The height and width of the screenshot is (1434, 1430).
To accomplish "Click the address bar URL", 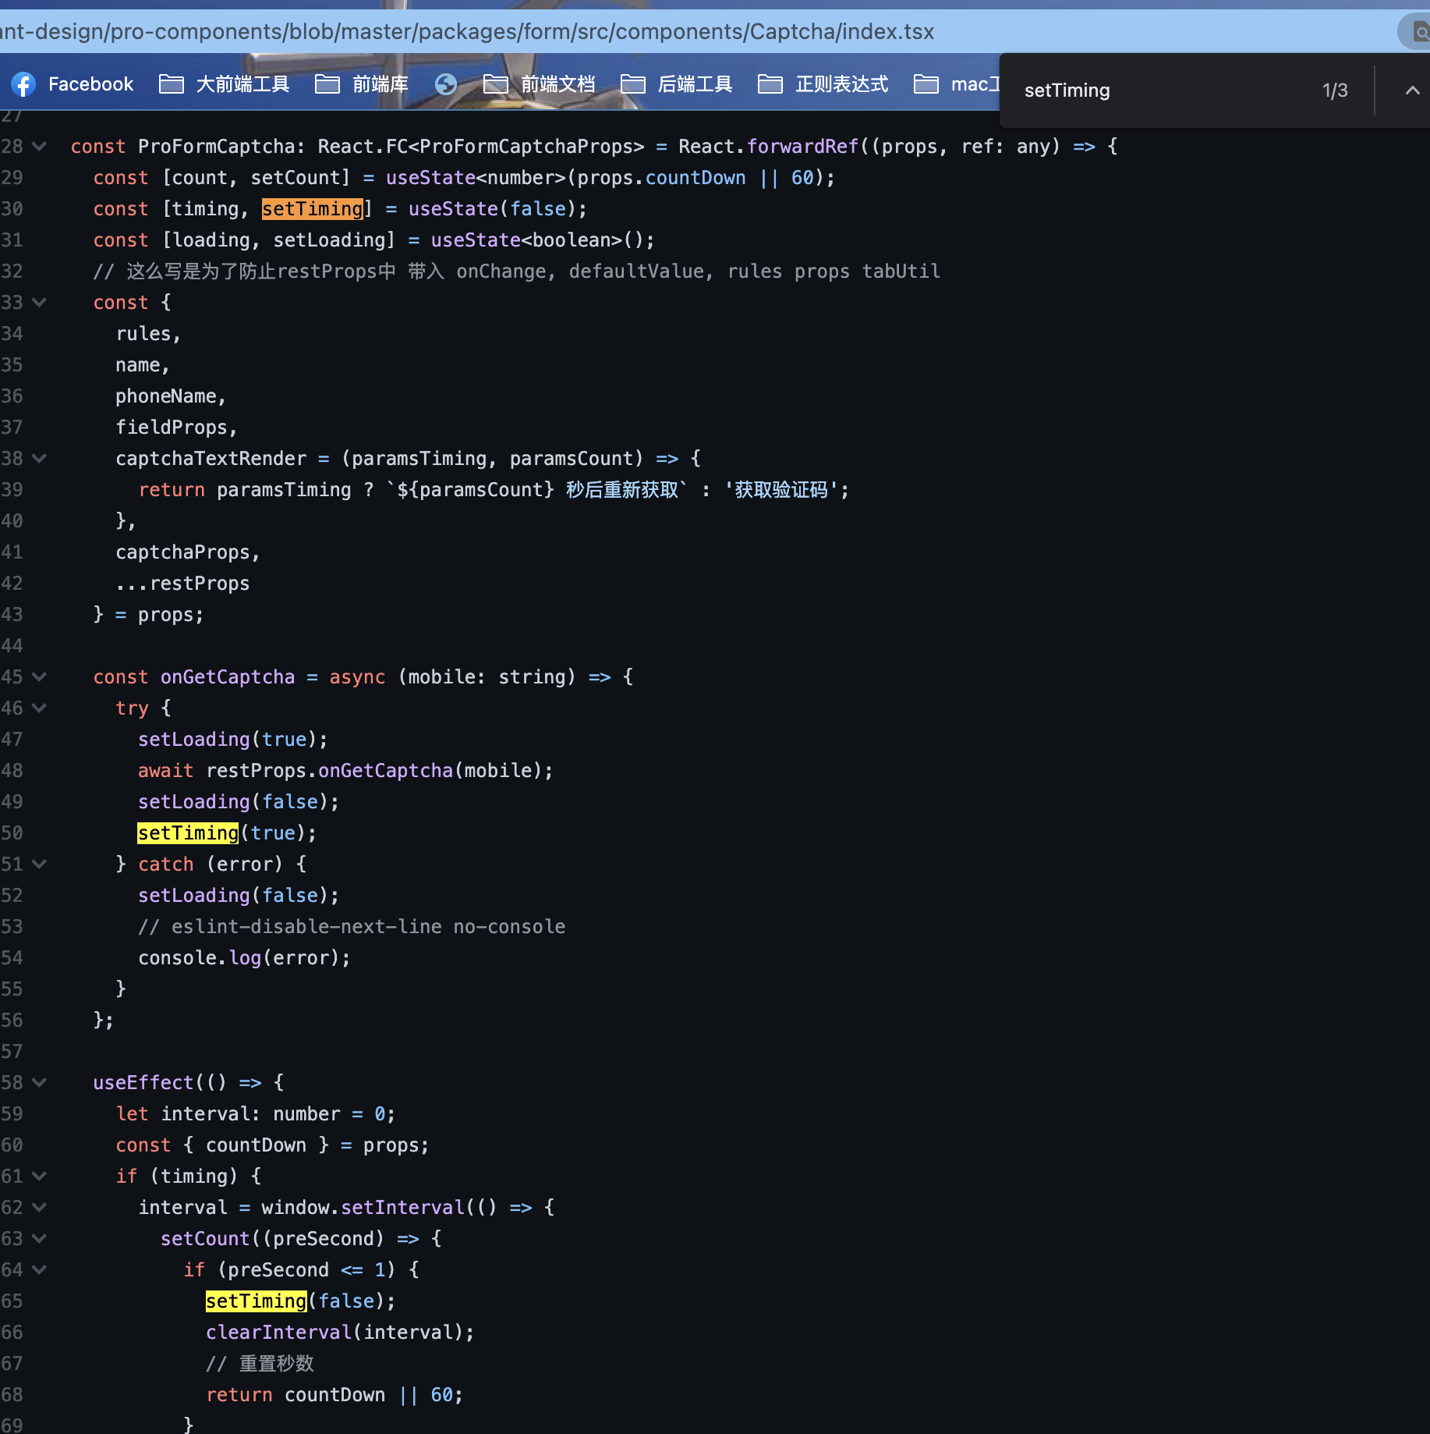I will [467, 31].
